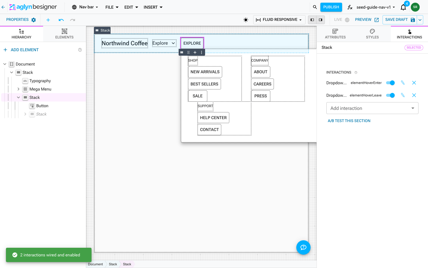
Task: Toggle light mode sun icon
Action: 246,20
